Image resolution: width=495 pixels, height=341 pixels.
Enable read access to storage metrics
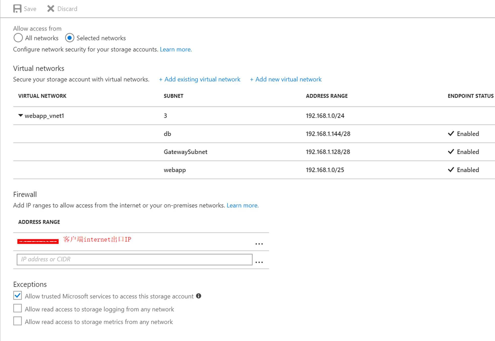click(x=18, y=321)
